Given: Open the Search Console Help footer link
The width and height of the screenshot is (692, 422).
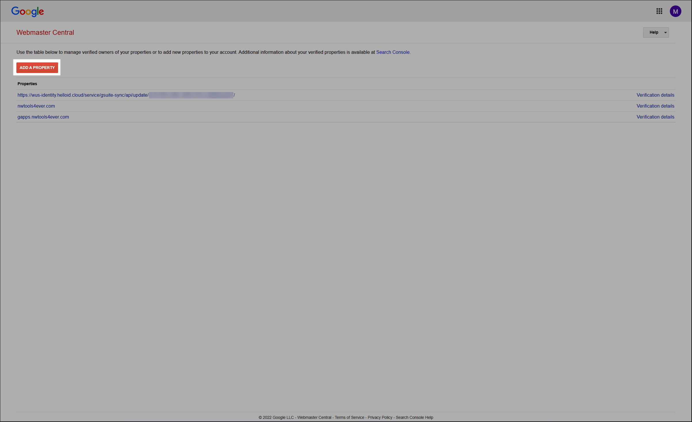Looking at the screenshot, I should click(x=414, y=417).
